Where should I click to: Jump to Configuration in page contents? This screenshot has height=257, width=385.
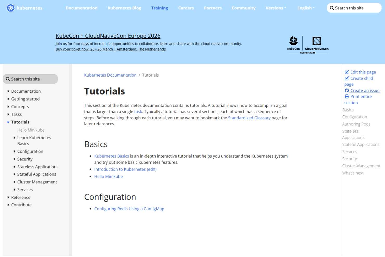point(355,117)
